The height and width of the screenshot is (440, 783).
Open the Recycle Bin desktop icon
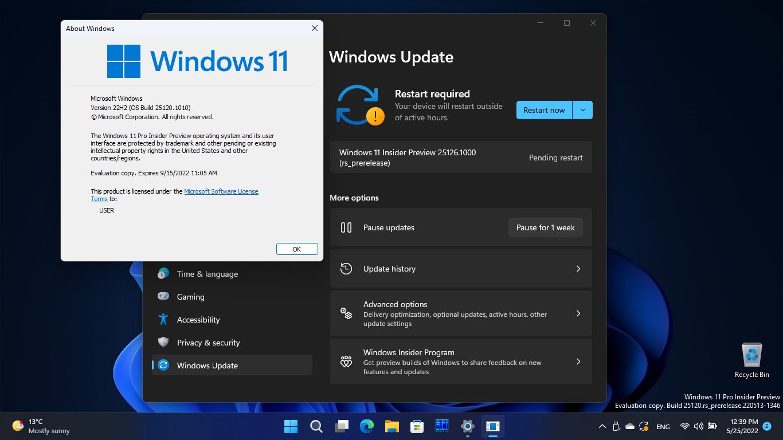click(751, 360)
